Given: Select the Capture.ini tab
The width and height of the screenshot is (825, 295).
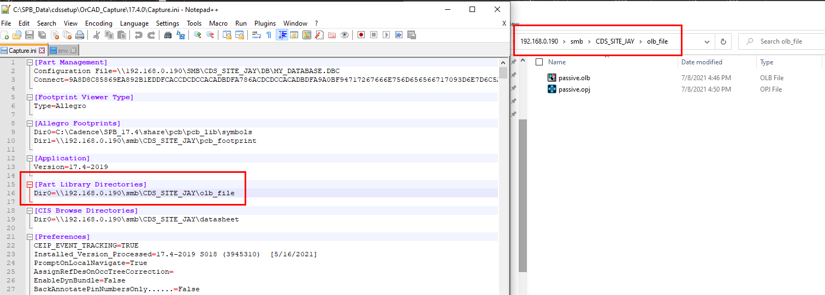Looking at the screenshot, I should coord(22,50).
